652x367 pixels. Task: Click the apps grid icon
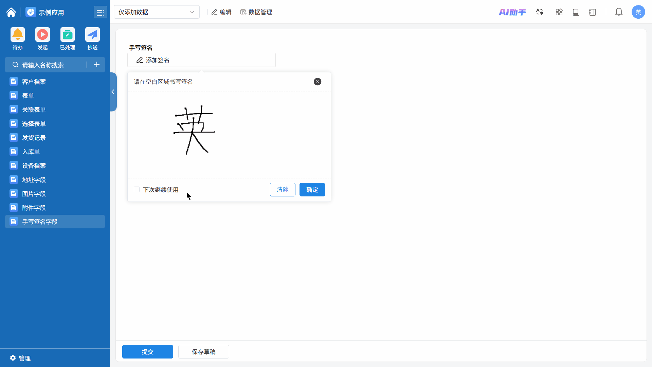click(x=559, y=12)
